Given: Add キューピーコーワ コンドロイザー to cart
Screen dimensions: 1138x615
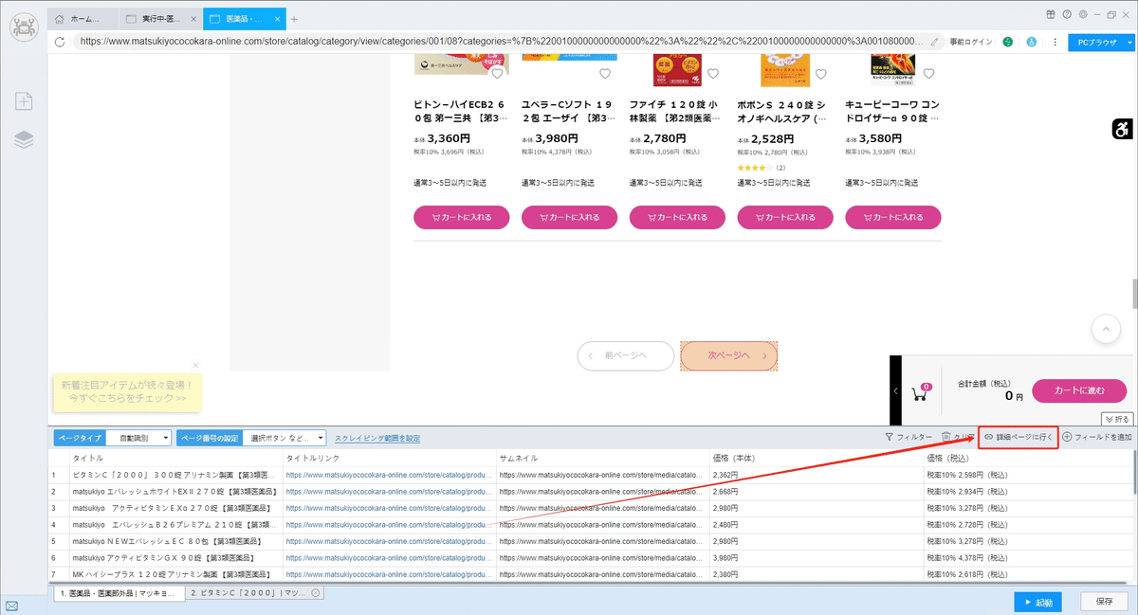Looking at the screenshot, I should tap(893, 217).
